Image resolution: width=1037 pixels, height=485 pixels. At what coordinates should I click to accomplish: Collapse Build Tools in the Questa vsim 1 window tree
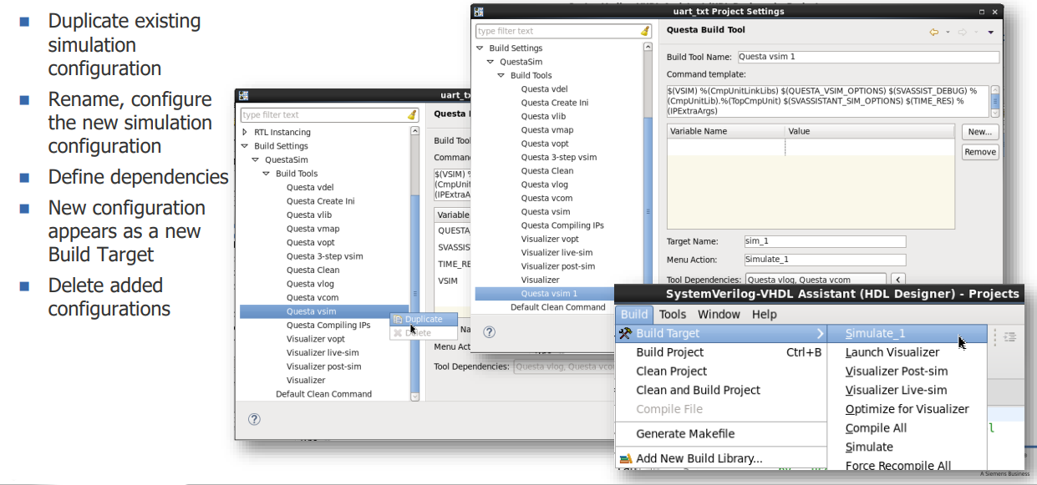[501, 75]
